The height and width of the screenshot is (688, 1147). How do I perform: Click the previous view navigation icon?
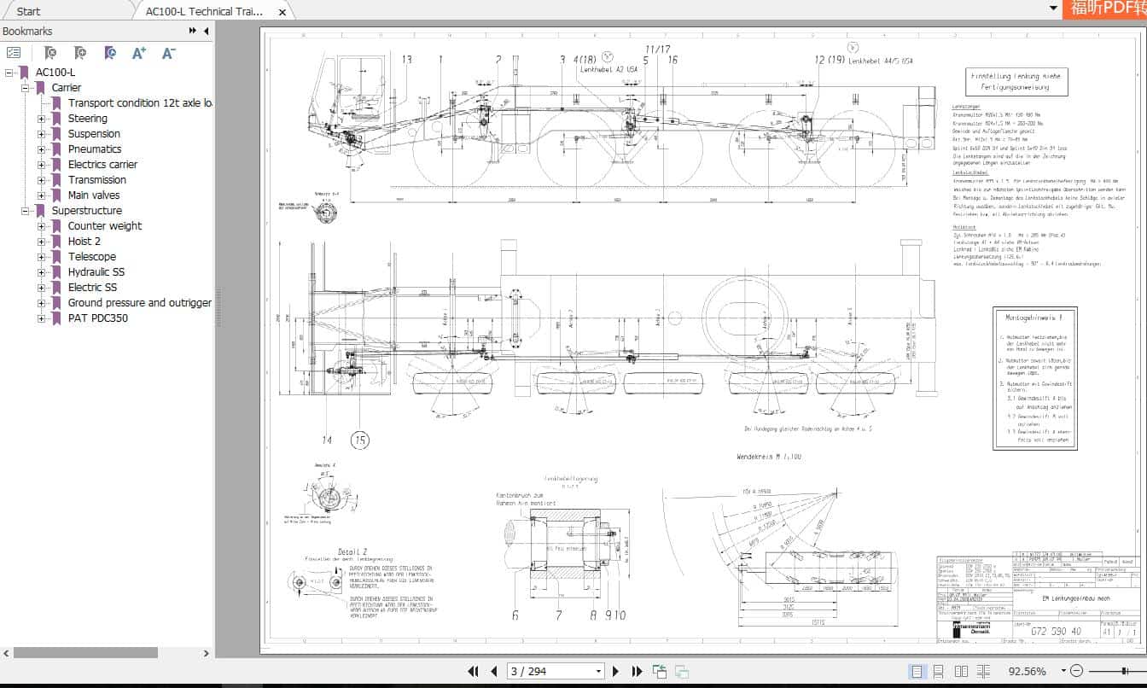tap(658, 671)
